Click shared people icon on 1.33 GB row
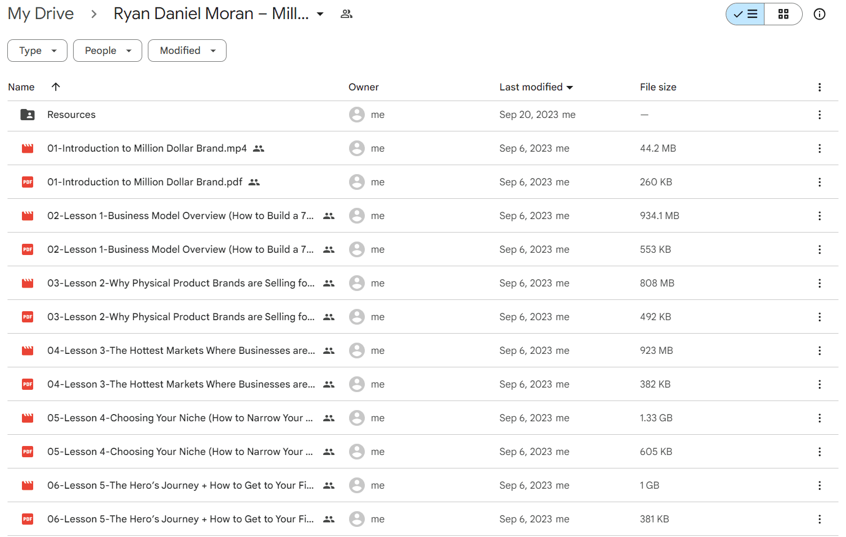Image resolution: width=846 pixels, height=537 pixels. point(329,418)
